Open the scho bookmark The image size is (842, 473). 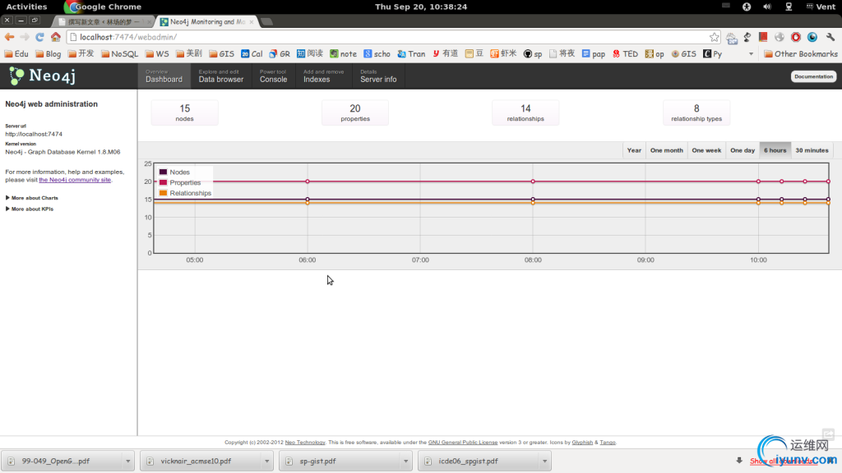click(x=377, y=53)
